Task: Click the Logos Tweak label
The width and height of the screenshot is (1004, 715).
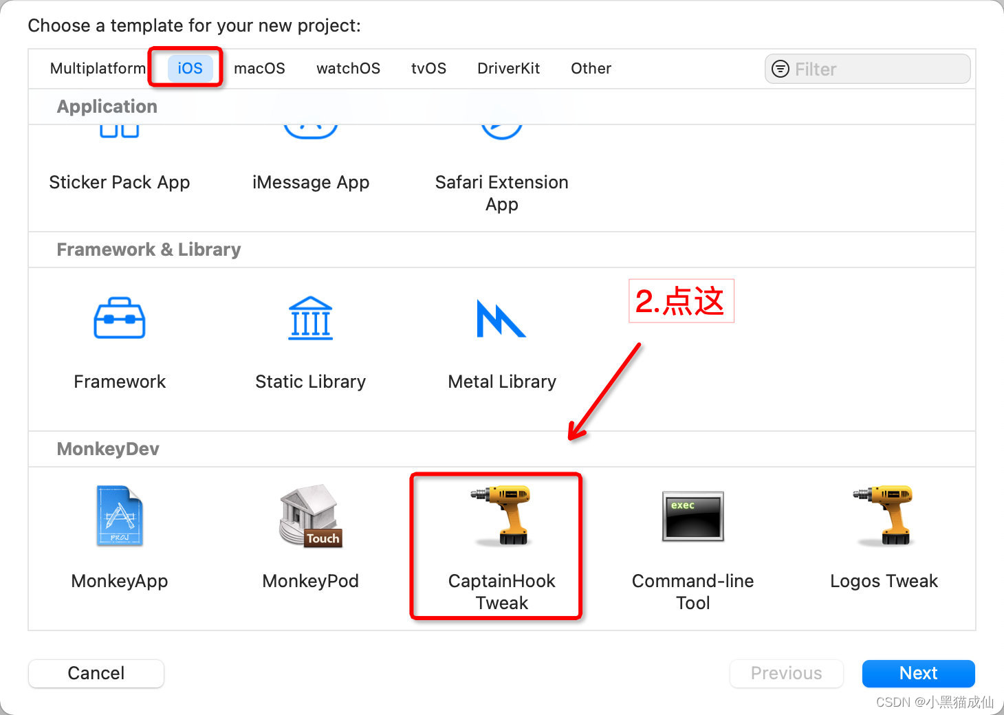Action: click(884, 581)
